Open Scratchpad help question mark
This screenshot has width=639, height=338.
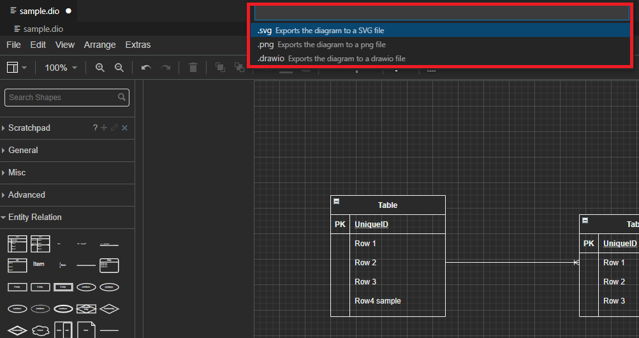pyautogui.click(x=95, y=128)
